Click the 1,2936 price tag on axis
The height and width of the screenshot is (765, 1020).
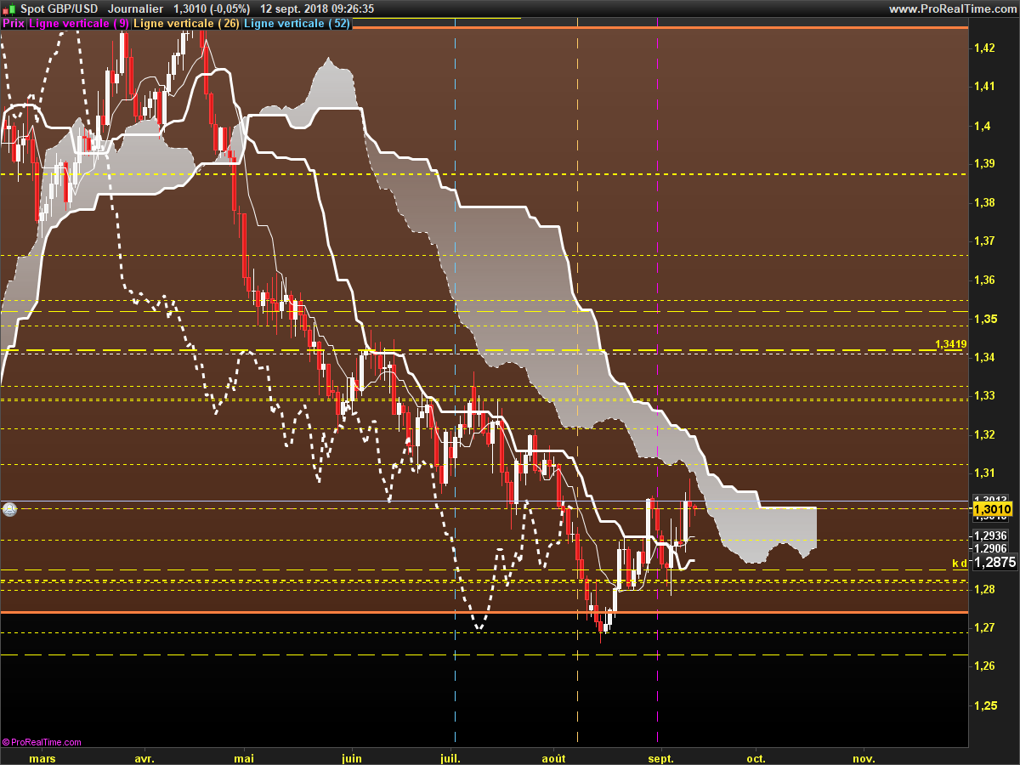point(990,535)
